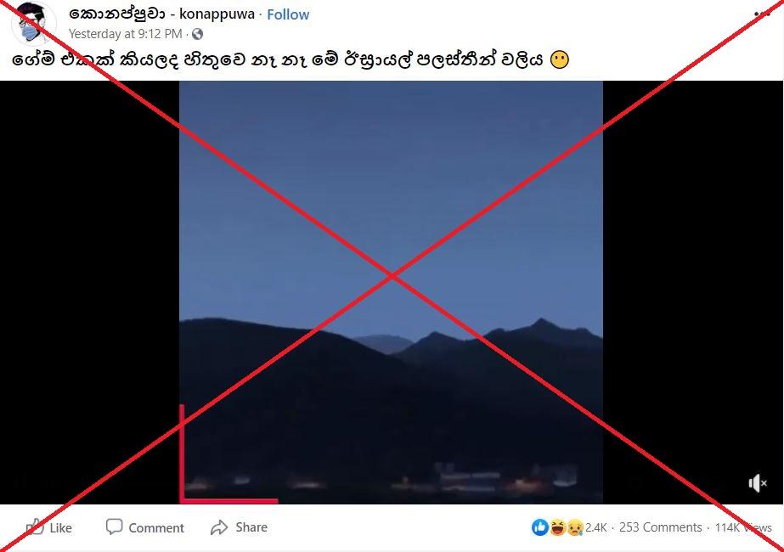Follow the konappuwa page
This screenshot has width=784, height=552.
point(288,14)
